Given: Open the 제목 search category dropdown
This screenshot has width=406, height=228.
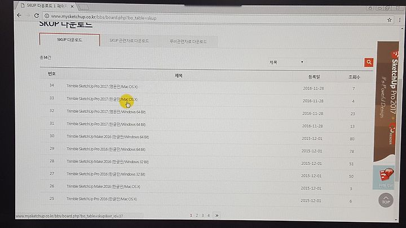Looking at the screenshot, I should 286,62.
